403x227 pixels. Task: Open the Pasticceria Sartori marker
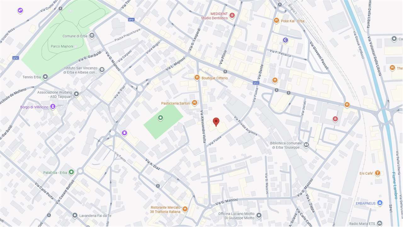(x=195, y=103)
